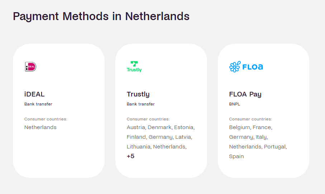Open the FLOA Pay payment method title

(x=245, y=94)
